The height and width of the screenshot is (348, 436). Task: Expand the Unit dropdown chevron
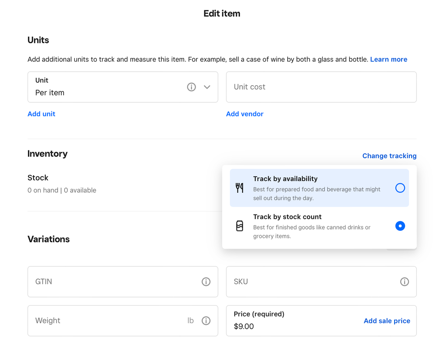pyautogui.click(x=207, y=87)
